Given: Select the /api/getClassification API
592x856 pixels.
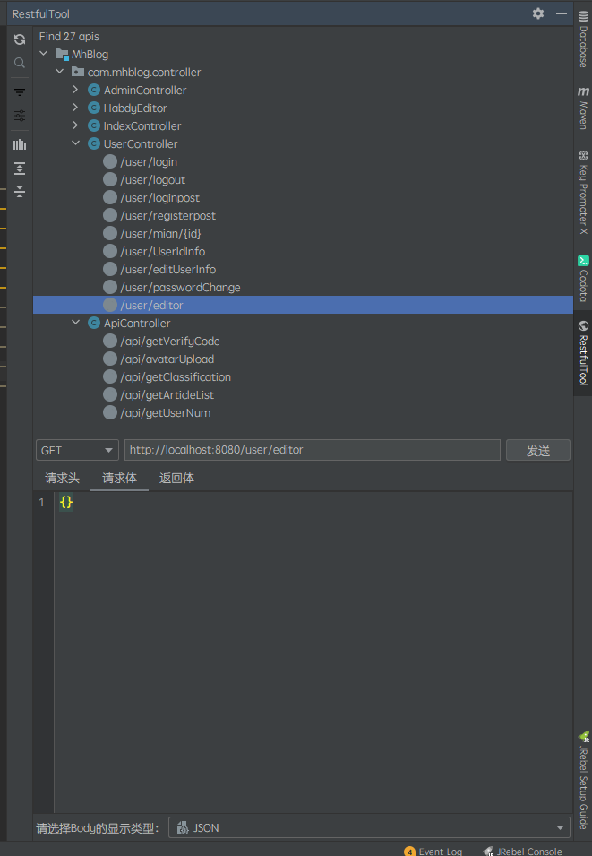Looking at the screenshot, I should point(176,376).
